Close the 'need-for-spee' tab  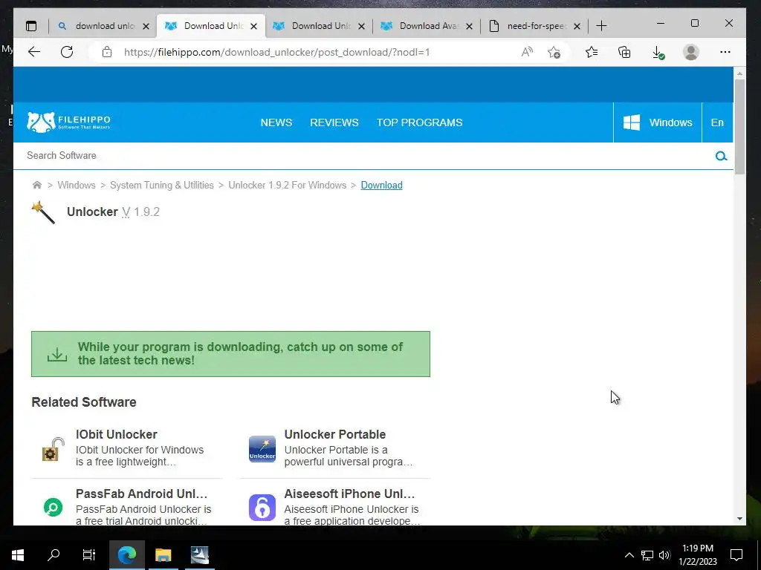(x=577, y=26)
